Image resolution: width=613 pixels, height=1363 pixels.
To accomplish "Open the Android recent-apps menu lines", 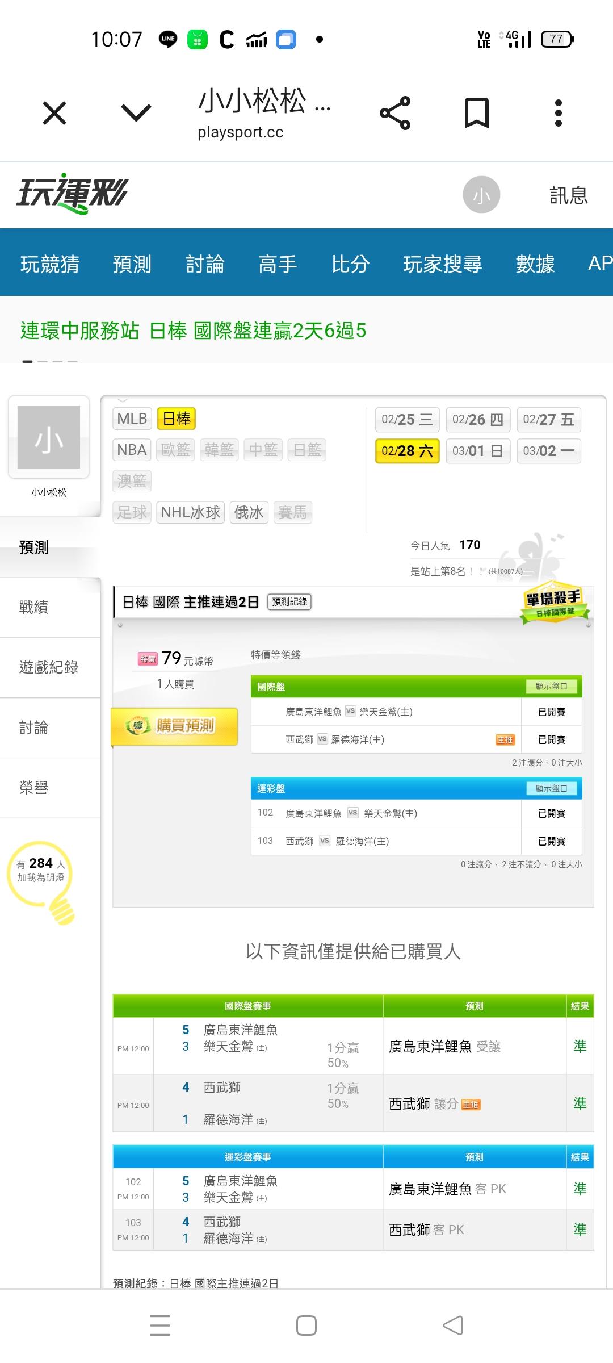I will click(x=160, y=1325).
